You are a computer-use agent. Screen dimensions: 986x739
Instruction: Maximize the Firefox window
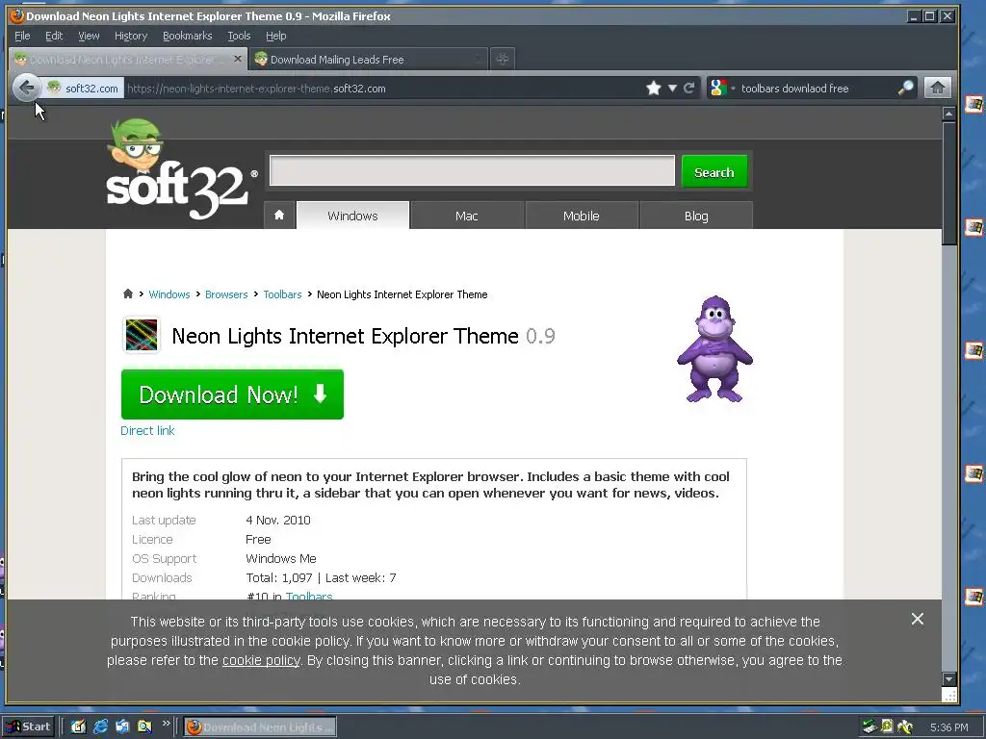(930, 16)
